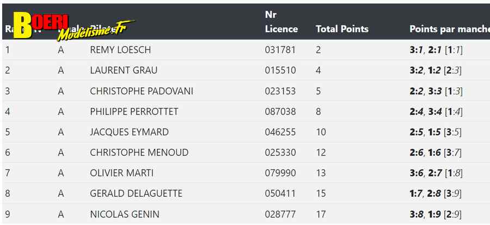This screenshot has width=490, height=225.
Task: Select pilot name REMY LOESCH
Action: tap(120, 50)
